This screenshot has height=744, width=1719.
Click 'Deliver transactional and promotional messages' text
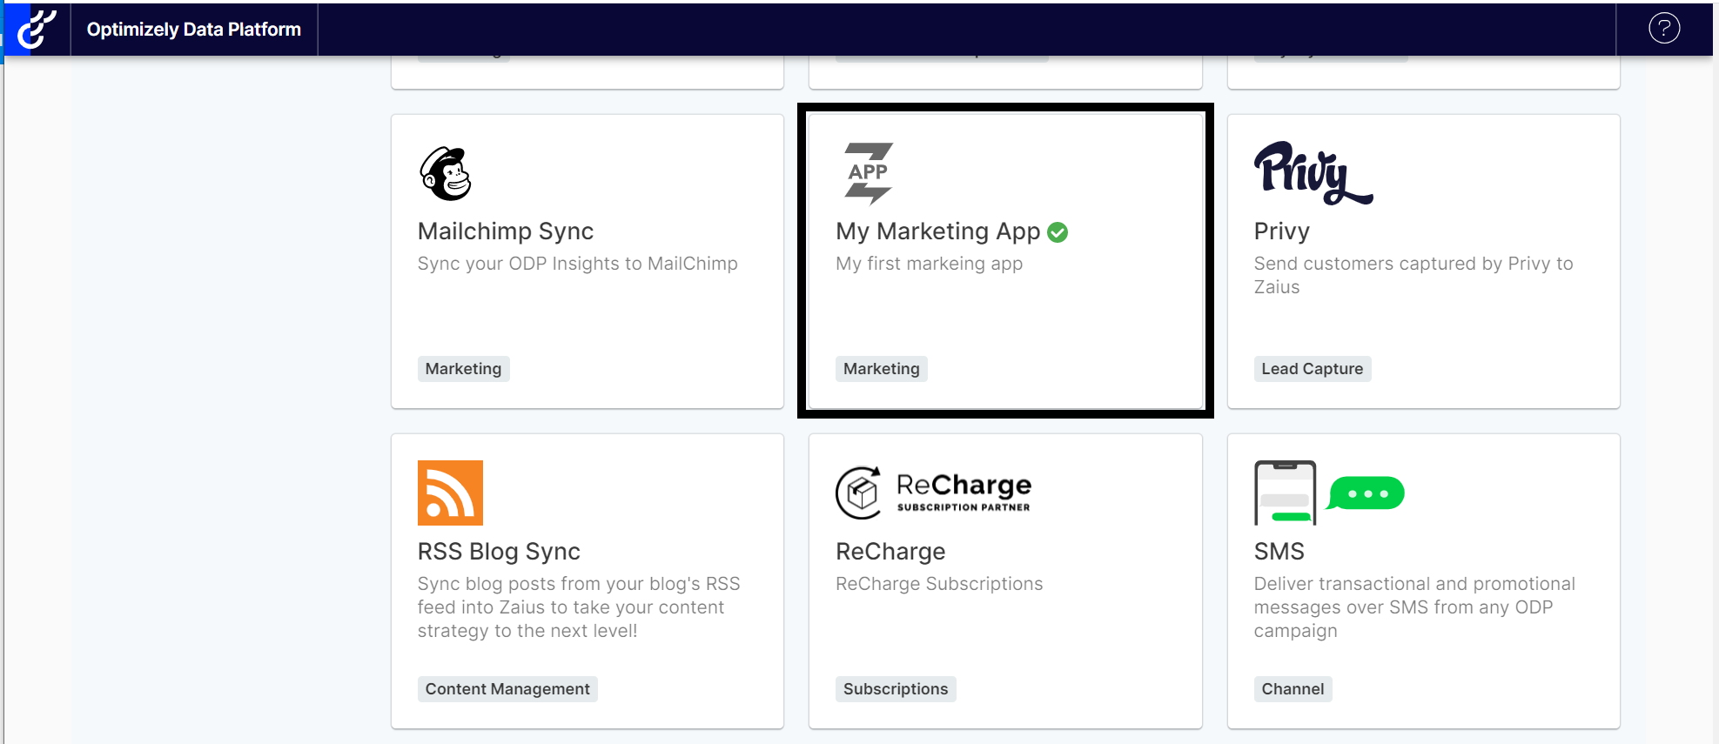coord(1414,607)
